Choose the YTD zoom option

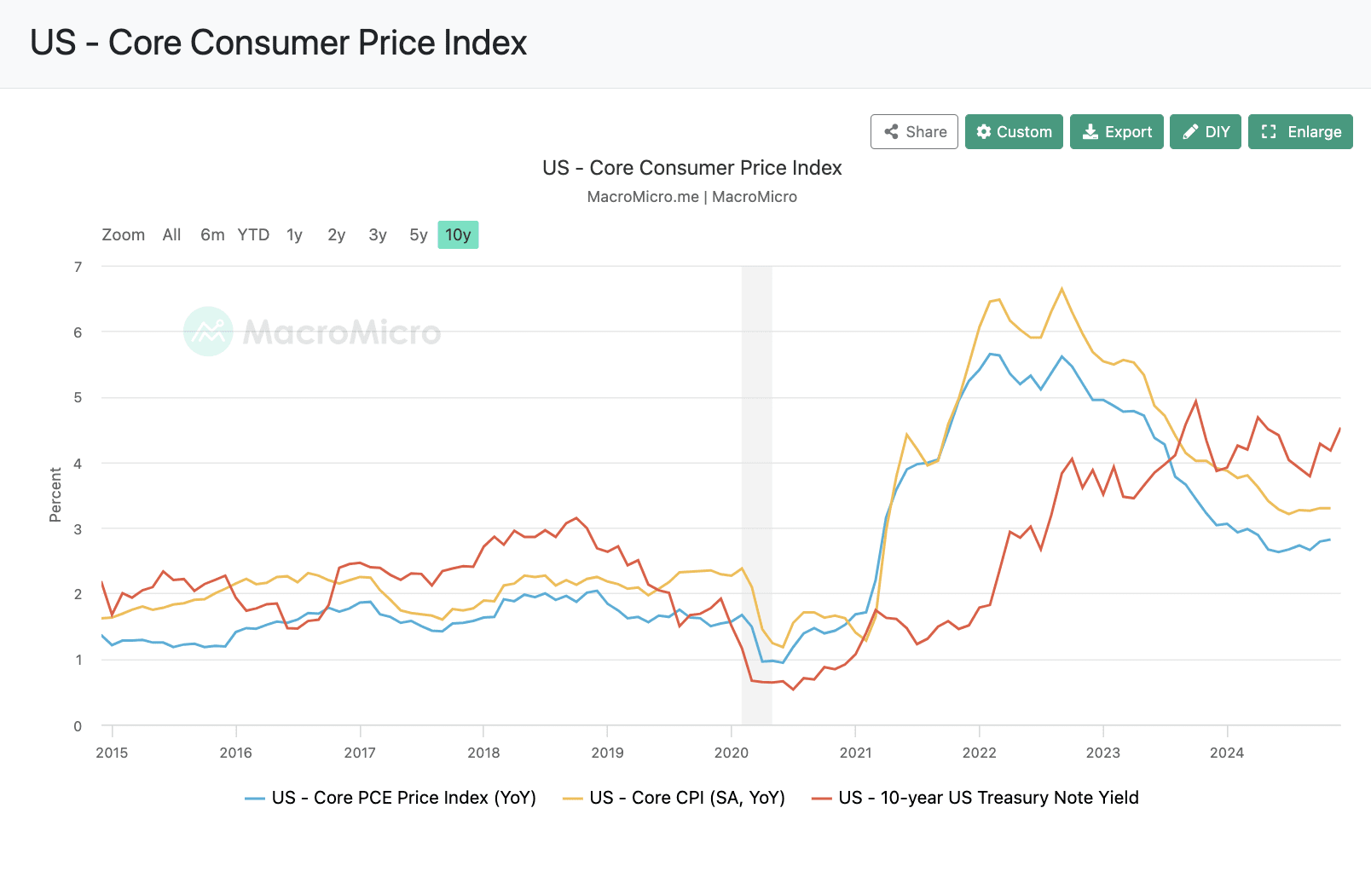tap(253, 235)
